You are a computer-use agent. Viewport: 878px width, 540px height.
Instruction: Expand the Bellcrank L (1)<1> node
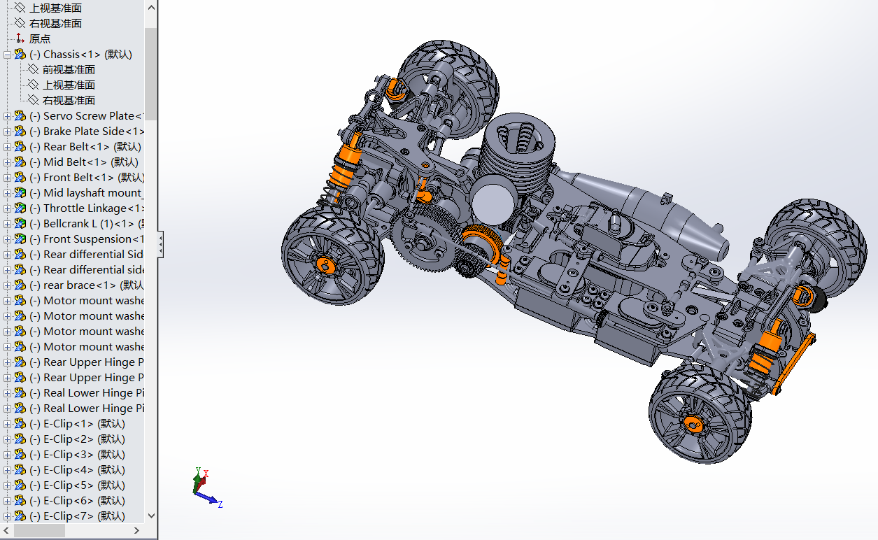coord(6,223)
